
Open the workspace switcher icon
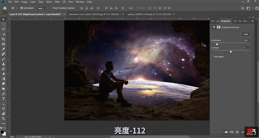tap(248, 8)
